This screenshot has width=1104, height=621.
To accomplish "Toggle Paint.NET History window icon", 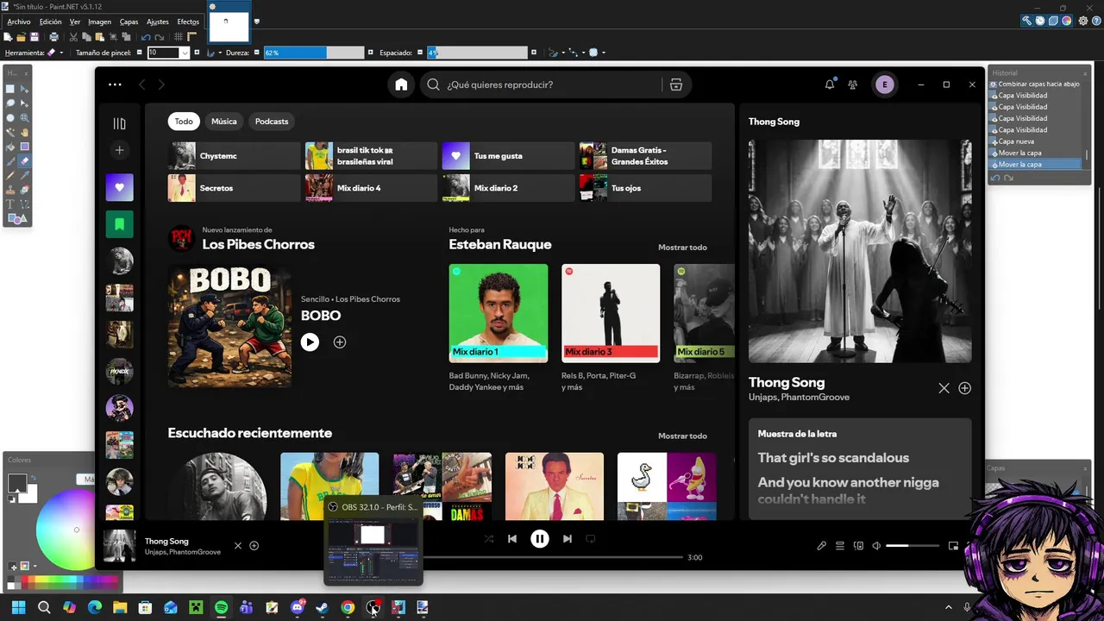I will 1040,21.
